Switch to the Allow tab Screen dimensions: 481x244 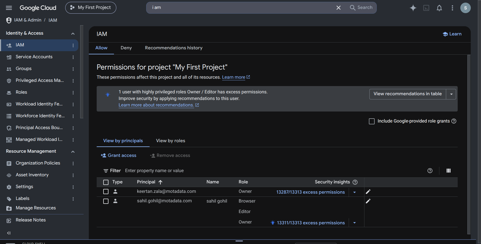[101, 48]
